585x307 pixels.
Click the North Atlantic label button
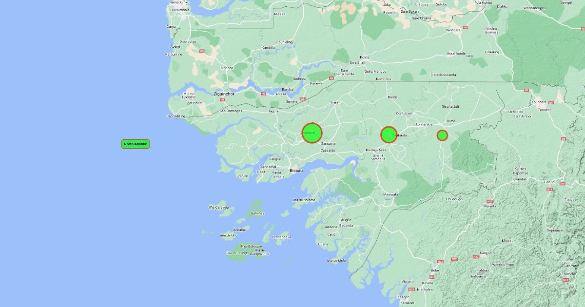coord(136,144)
